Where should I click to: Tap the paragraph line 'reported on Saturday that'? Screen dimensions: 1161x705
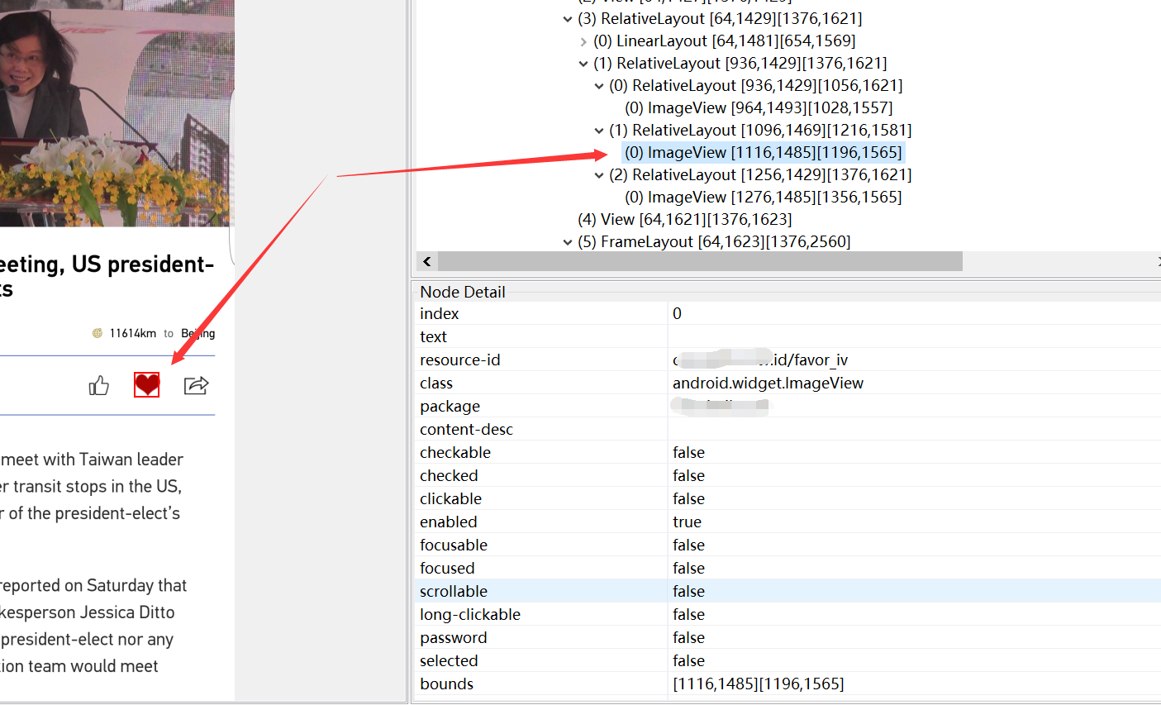pos(93,585)
